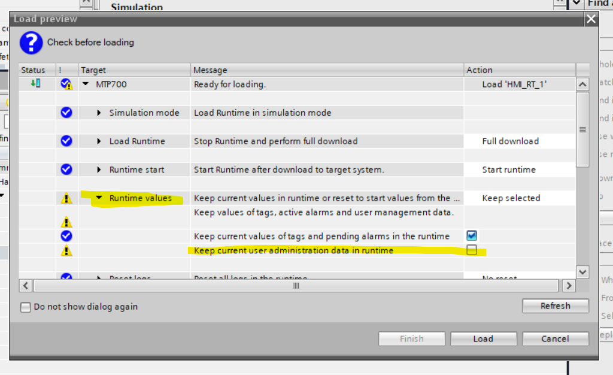Viewport: 613px width, 375px height.
Task: Click the Message column header
Action: [211, 70]
